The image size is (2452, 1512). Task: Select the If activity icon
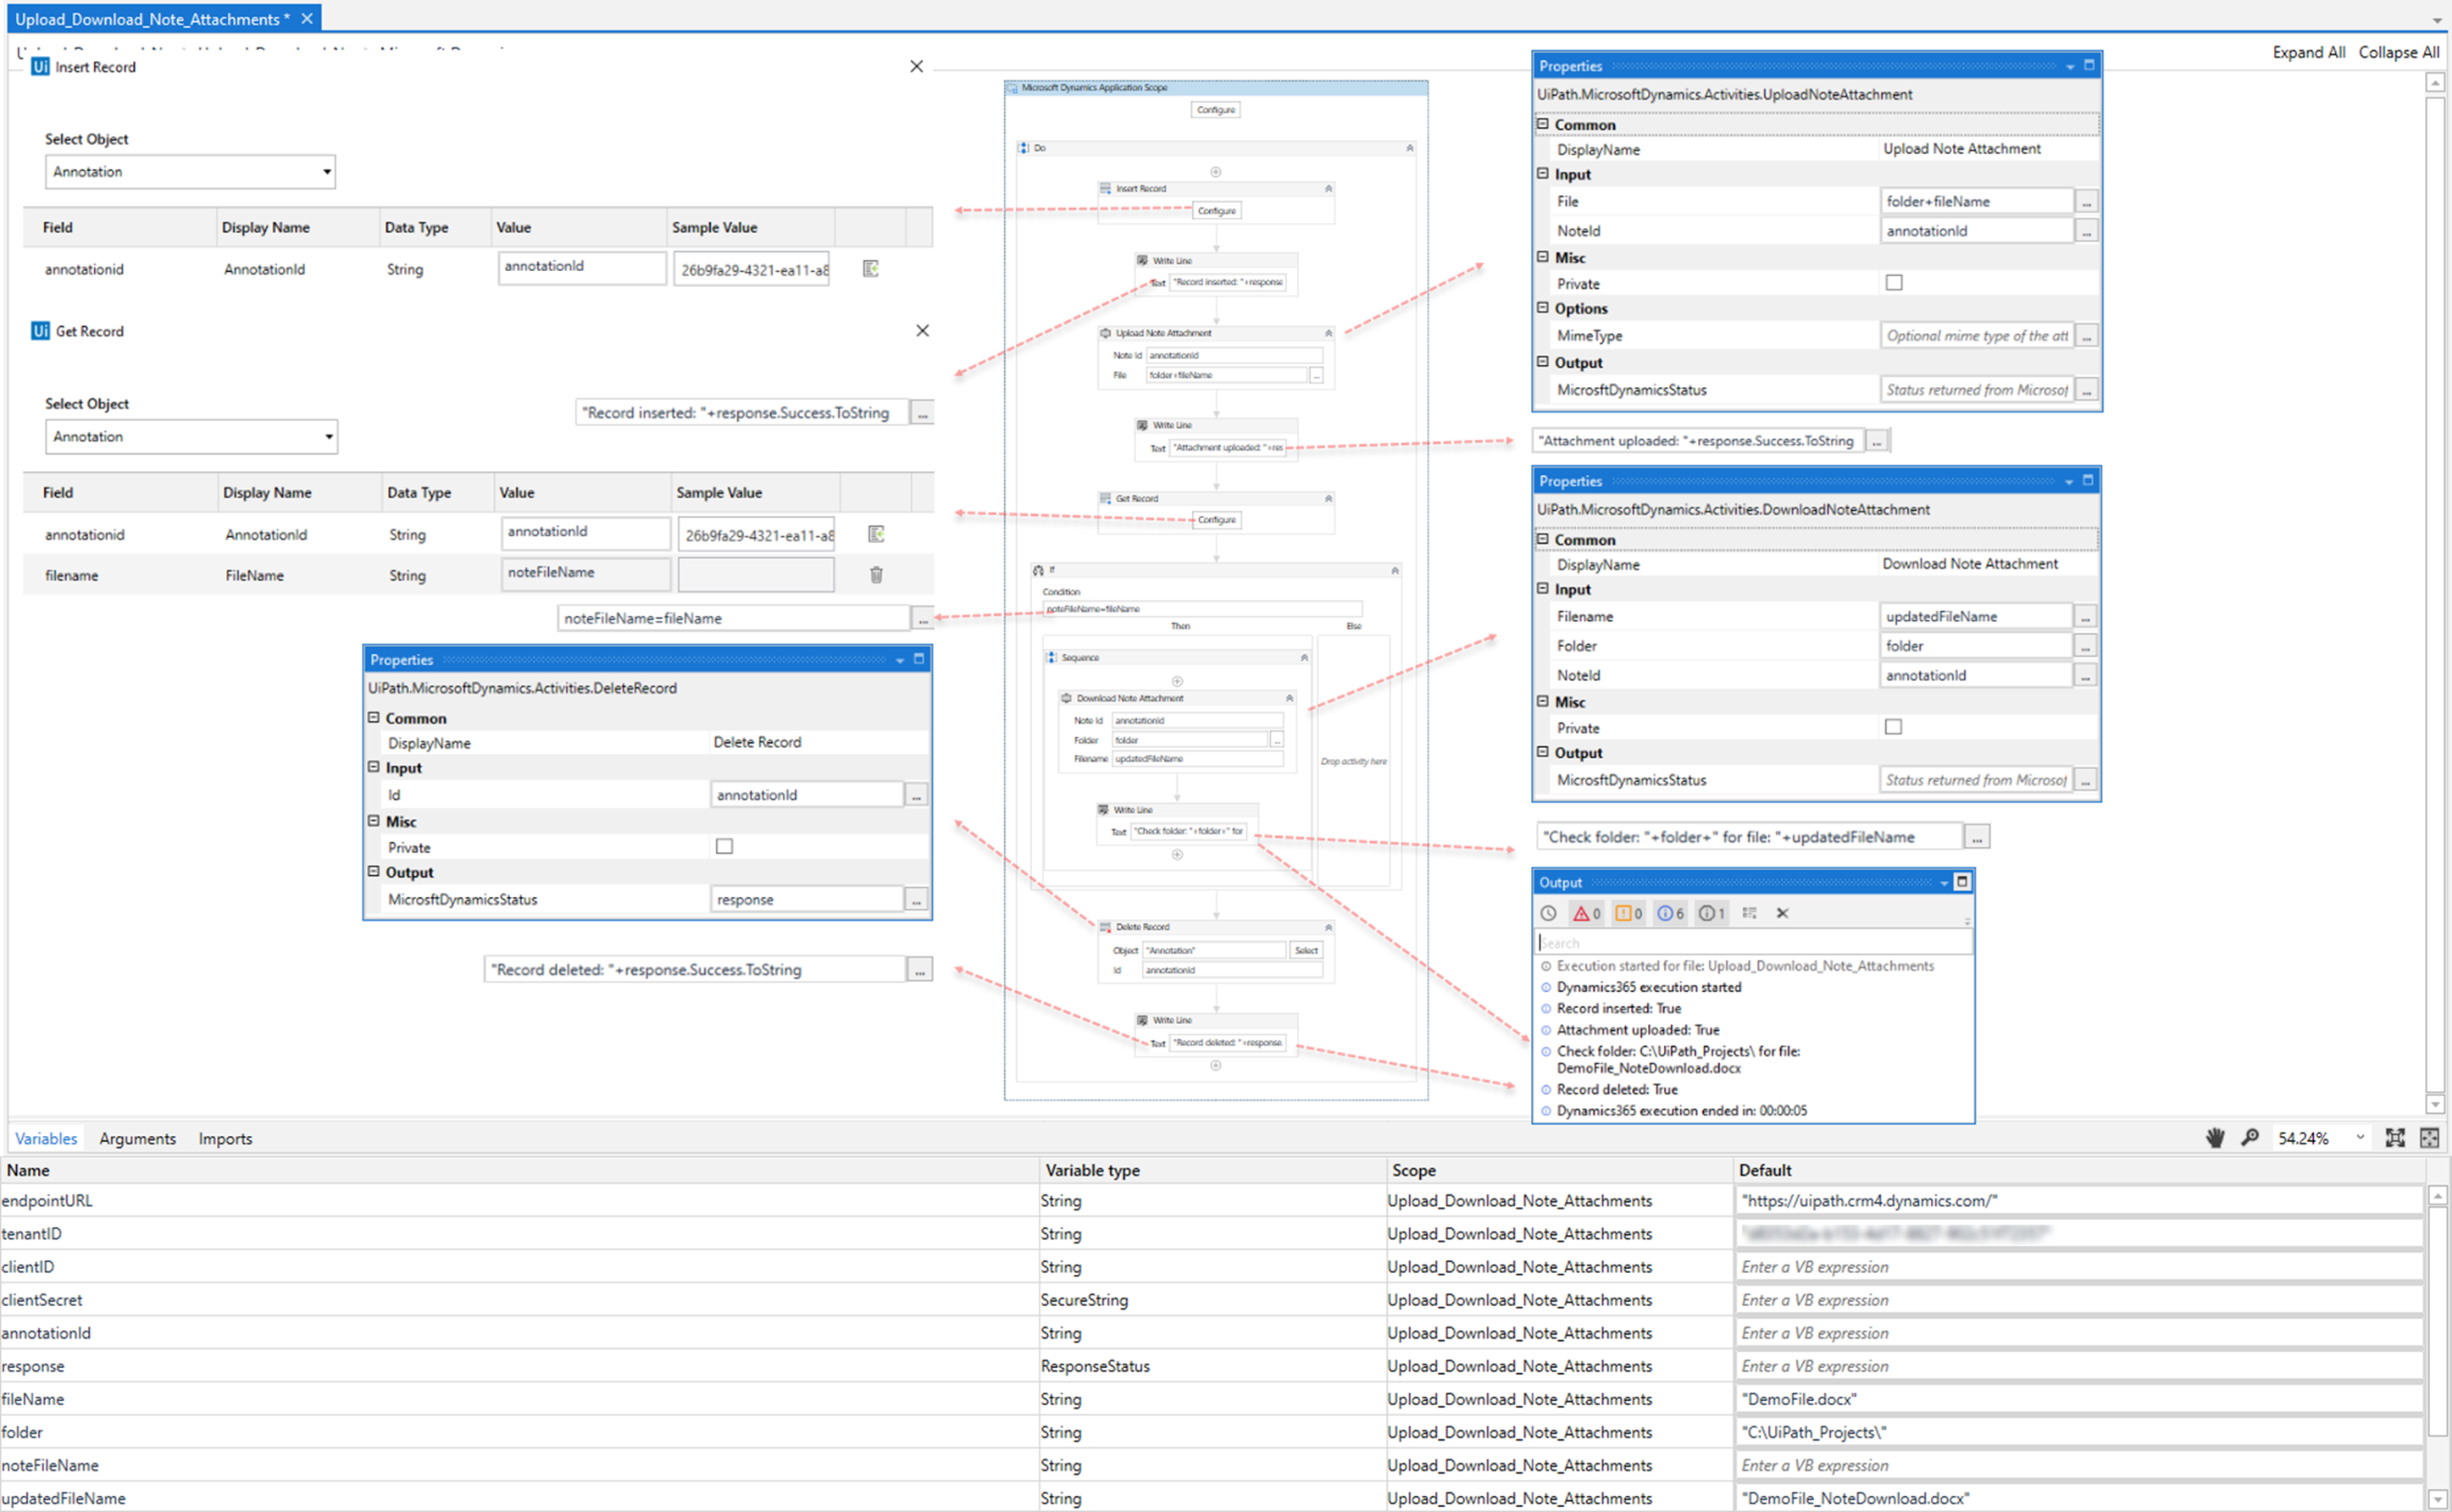1038,570
